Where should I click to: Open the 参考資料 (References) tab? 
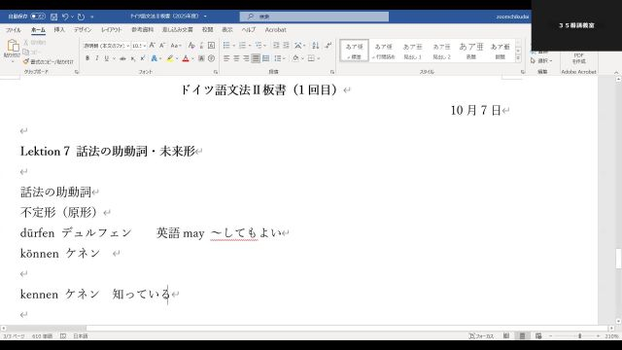(143, 30)
